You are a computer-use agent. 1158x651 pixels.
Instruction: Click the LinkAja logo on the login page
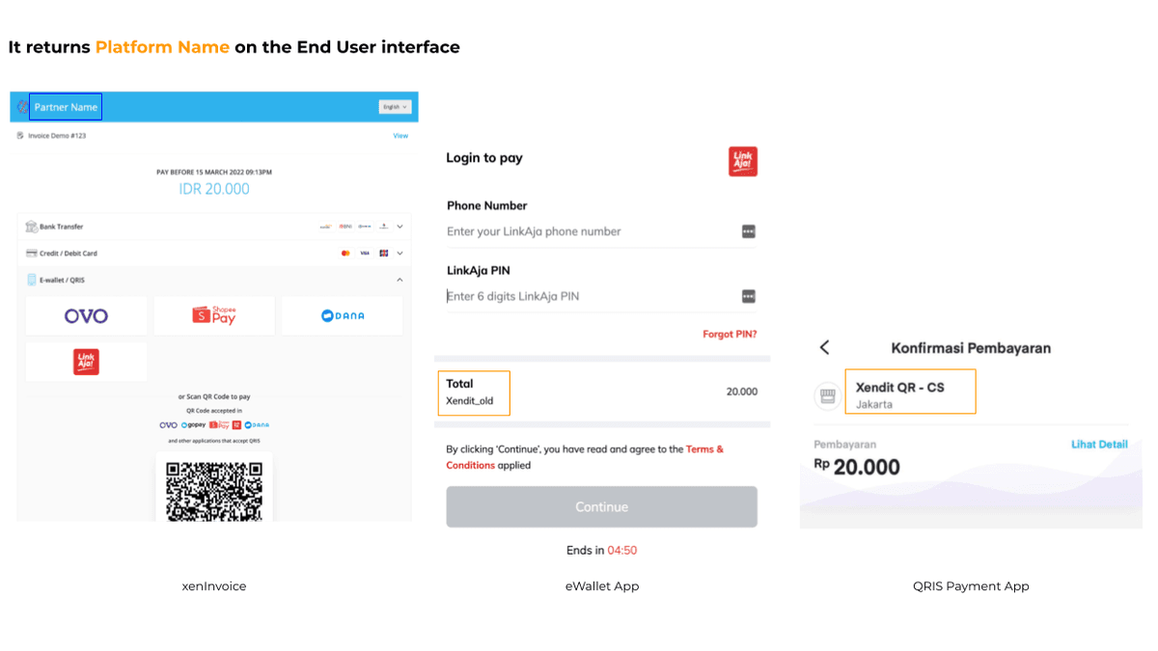pyautogui.click(x=742, y=161)
